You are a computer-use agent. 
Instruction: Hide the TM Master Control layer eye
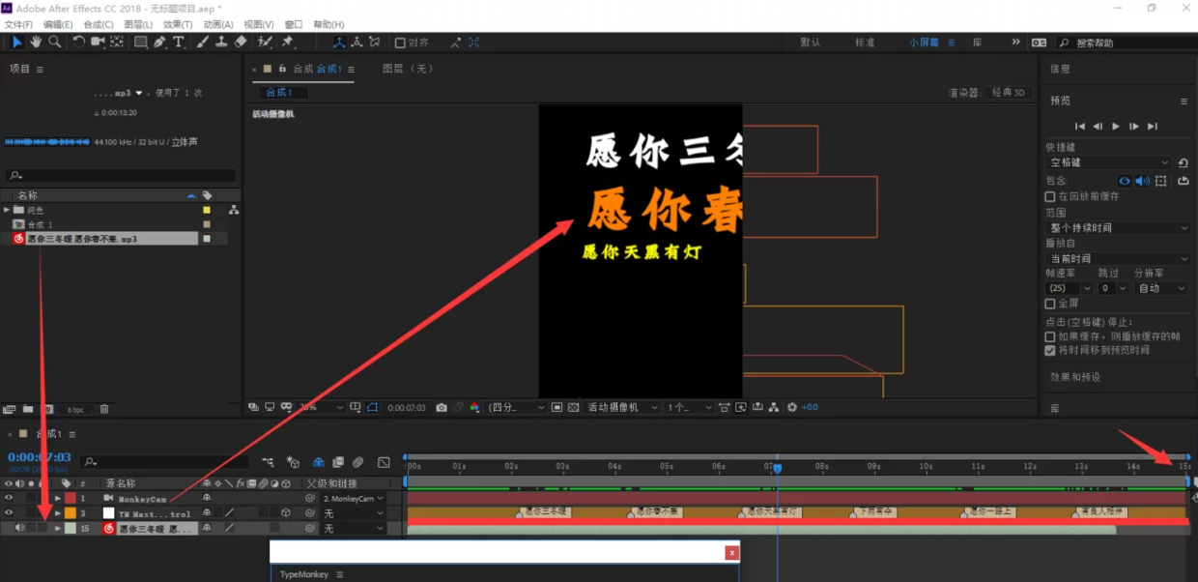click(9, 513)
